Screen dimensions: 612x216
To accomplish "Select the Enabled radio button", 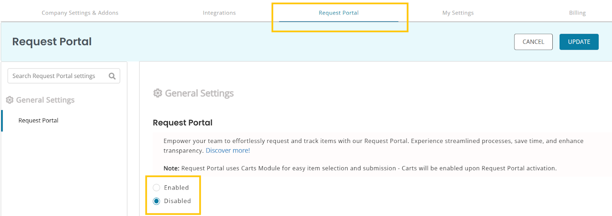I will (x=156, y=188).
